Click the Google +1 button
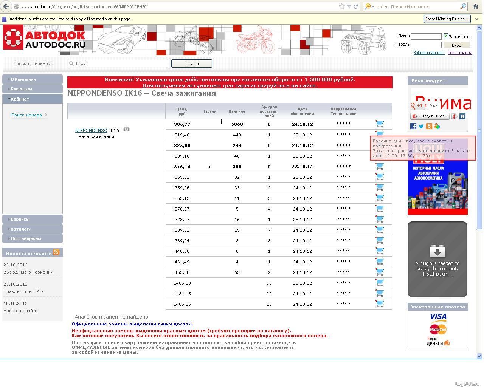 point(418,106)
